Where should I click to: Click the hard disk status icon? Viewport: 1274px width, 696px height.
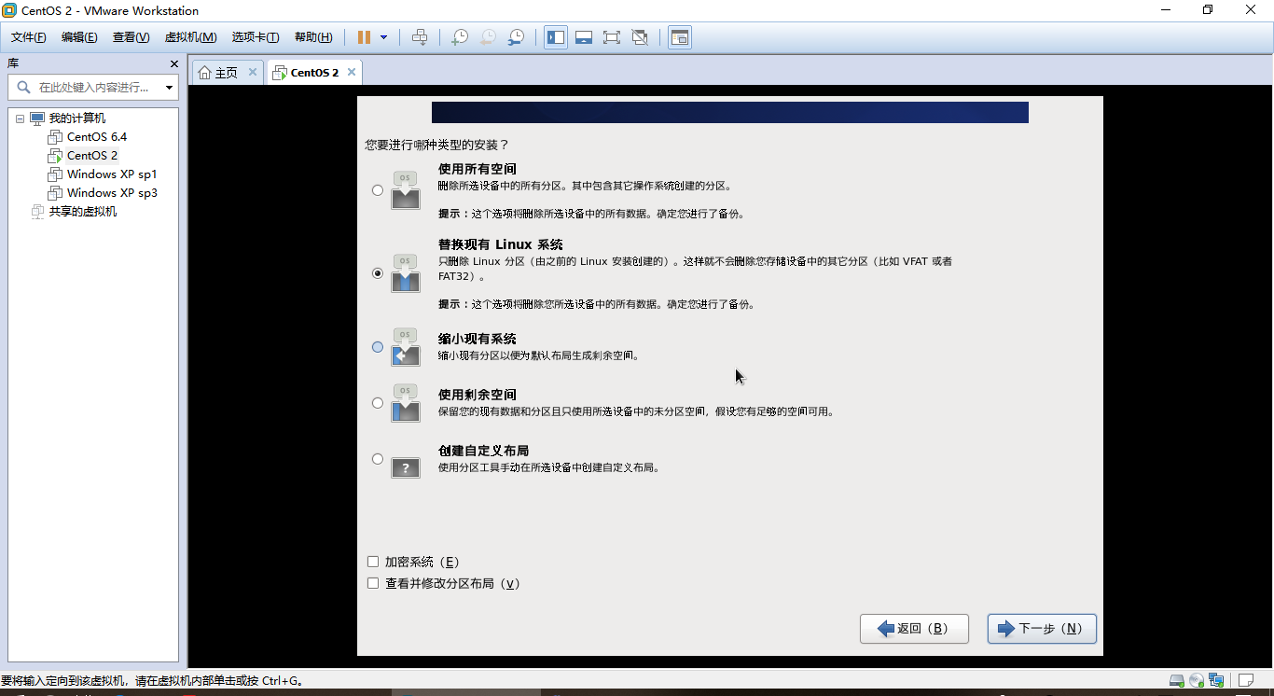[1175, 681]
